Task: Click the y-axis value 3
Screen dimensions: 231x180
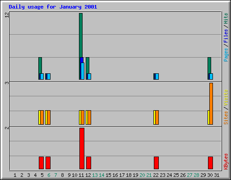Action: [x=7, y=83]
